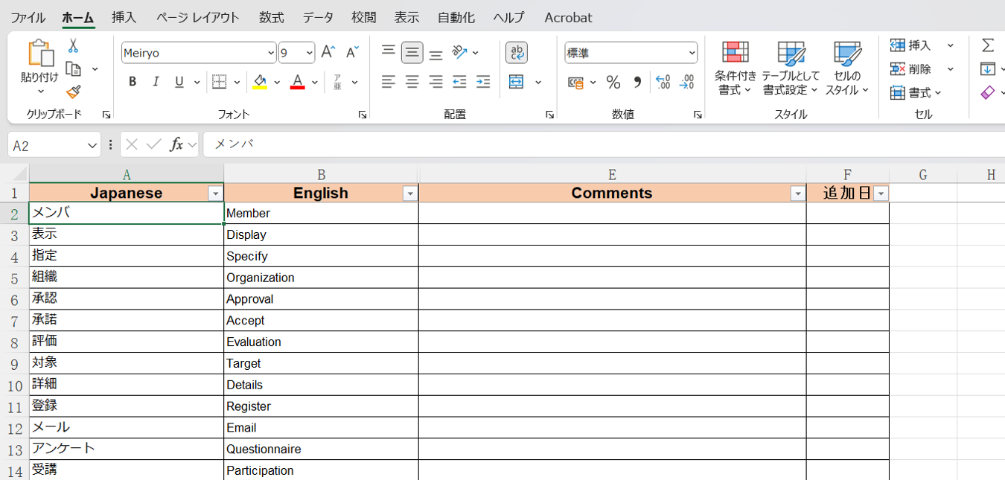This screenshot has height=480, width=1005.
Task: Open number group dialog launcher
Action: [x=698, y=115]
